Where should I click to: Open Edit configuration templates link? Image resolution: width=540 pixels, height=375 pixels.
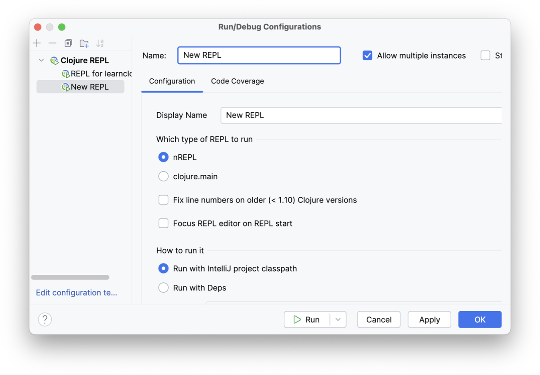[x=77, y=293]
